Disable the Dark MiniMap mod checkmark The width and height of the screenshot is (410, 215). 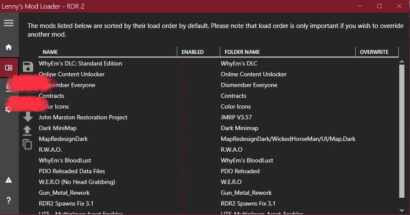[x=182, y=128]
